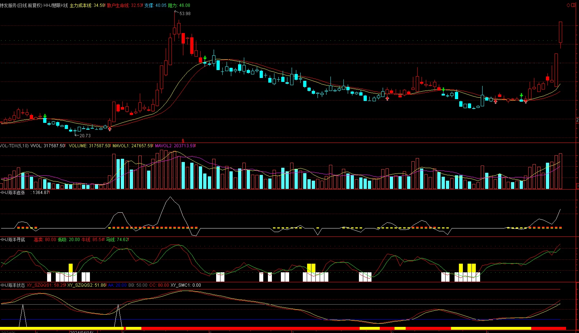
Task: Toggle the split-panel icon at top right
Action: pyautogui.click(x=574, y=5)
